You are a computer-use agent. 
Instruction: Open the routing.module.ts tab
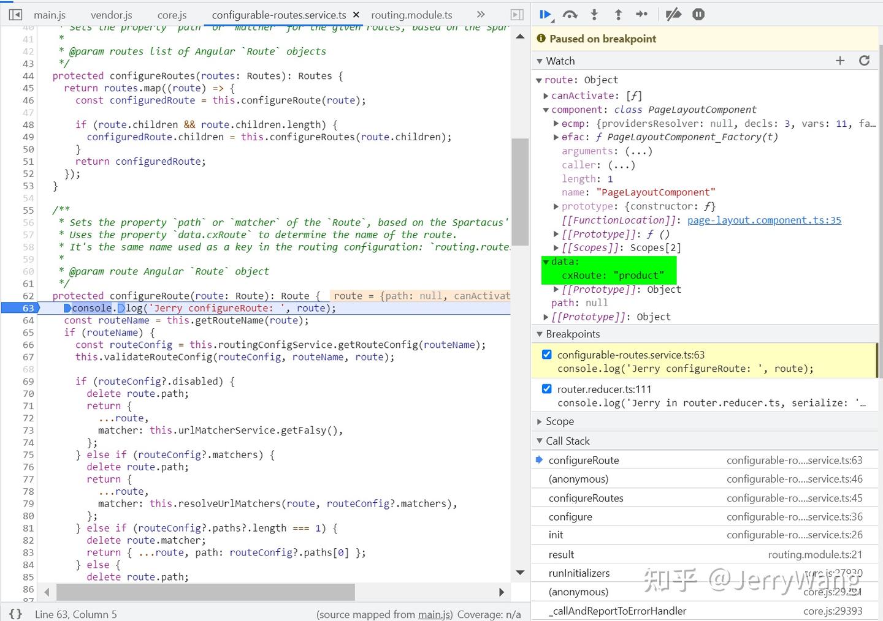411,15
